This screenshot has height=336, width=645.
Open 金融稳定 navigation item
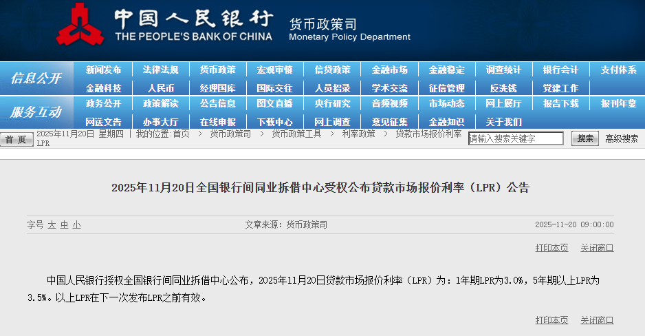(447, 70)
